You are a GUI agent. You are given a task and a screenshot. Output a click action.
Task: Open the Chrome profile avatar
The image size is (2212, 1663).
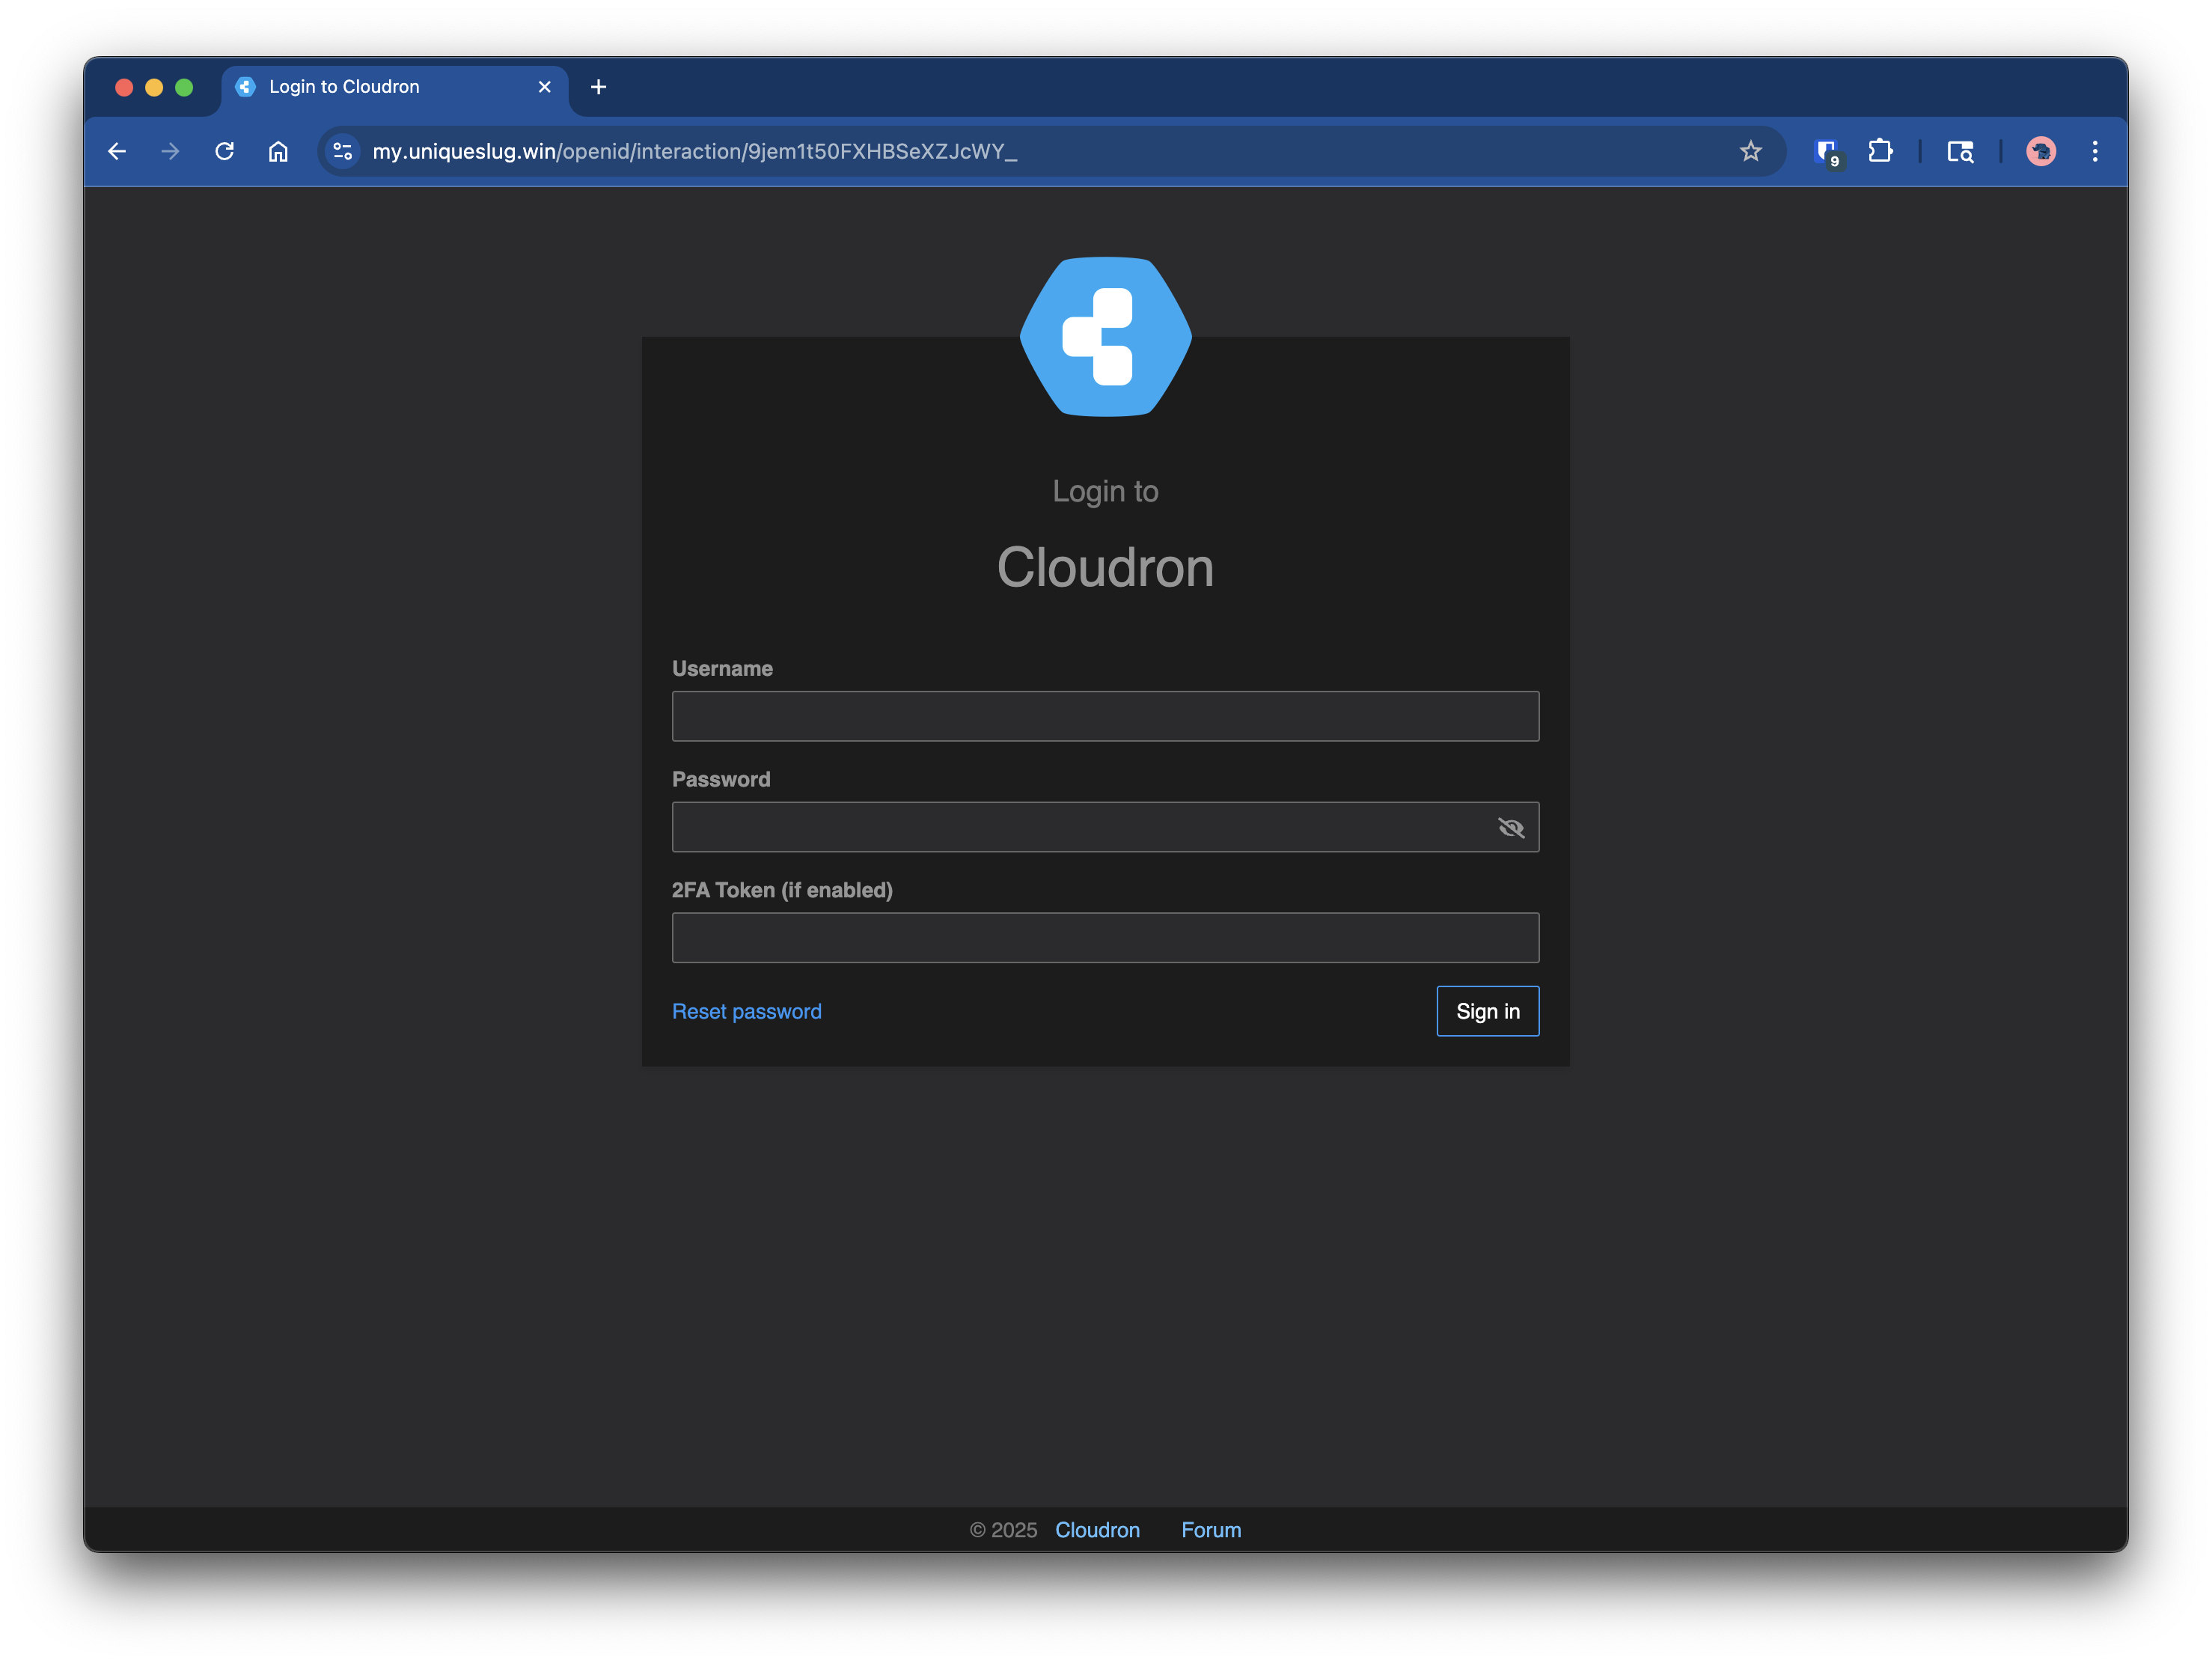[x=2041, y=151]
